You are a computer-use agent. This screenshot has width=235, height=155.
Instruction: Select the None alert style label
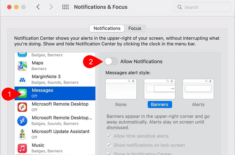121,104
